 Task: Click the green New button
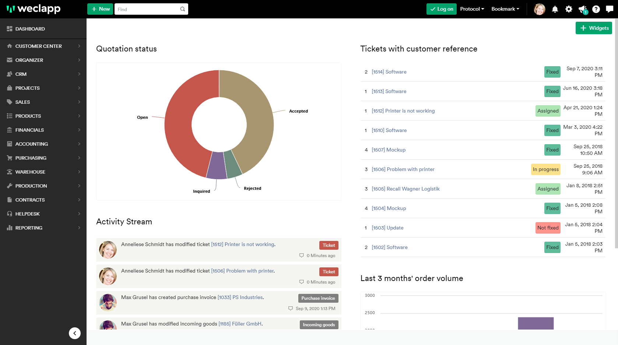point(101,9)
